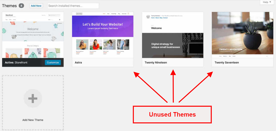Click the WordPress logo in Twenty Nineteen preview

click(148, 17)
